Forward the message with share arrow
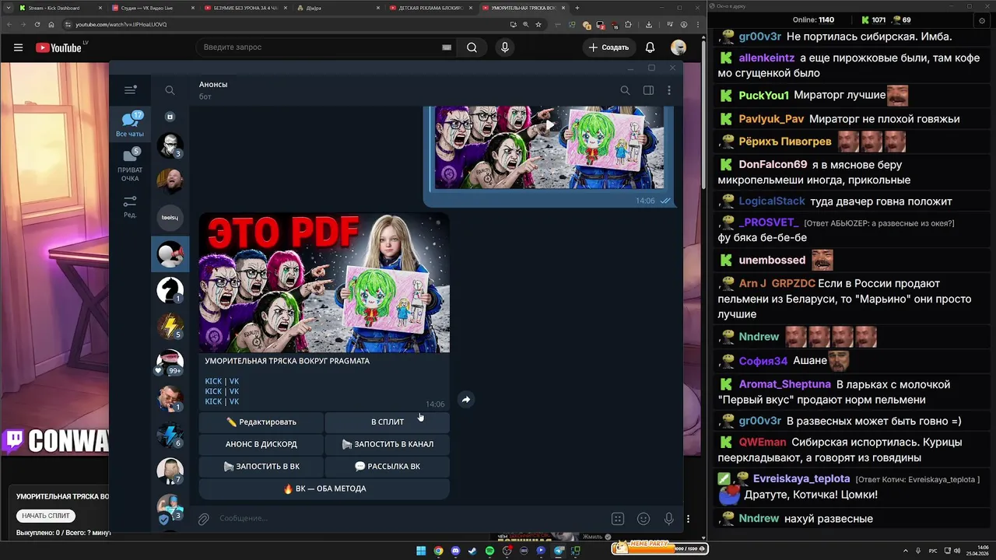The width and height of the screenshot is (996, 560). (465, 400)
